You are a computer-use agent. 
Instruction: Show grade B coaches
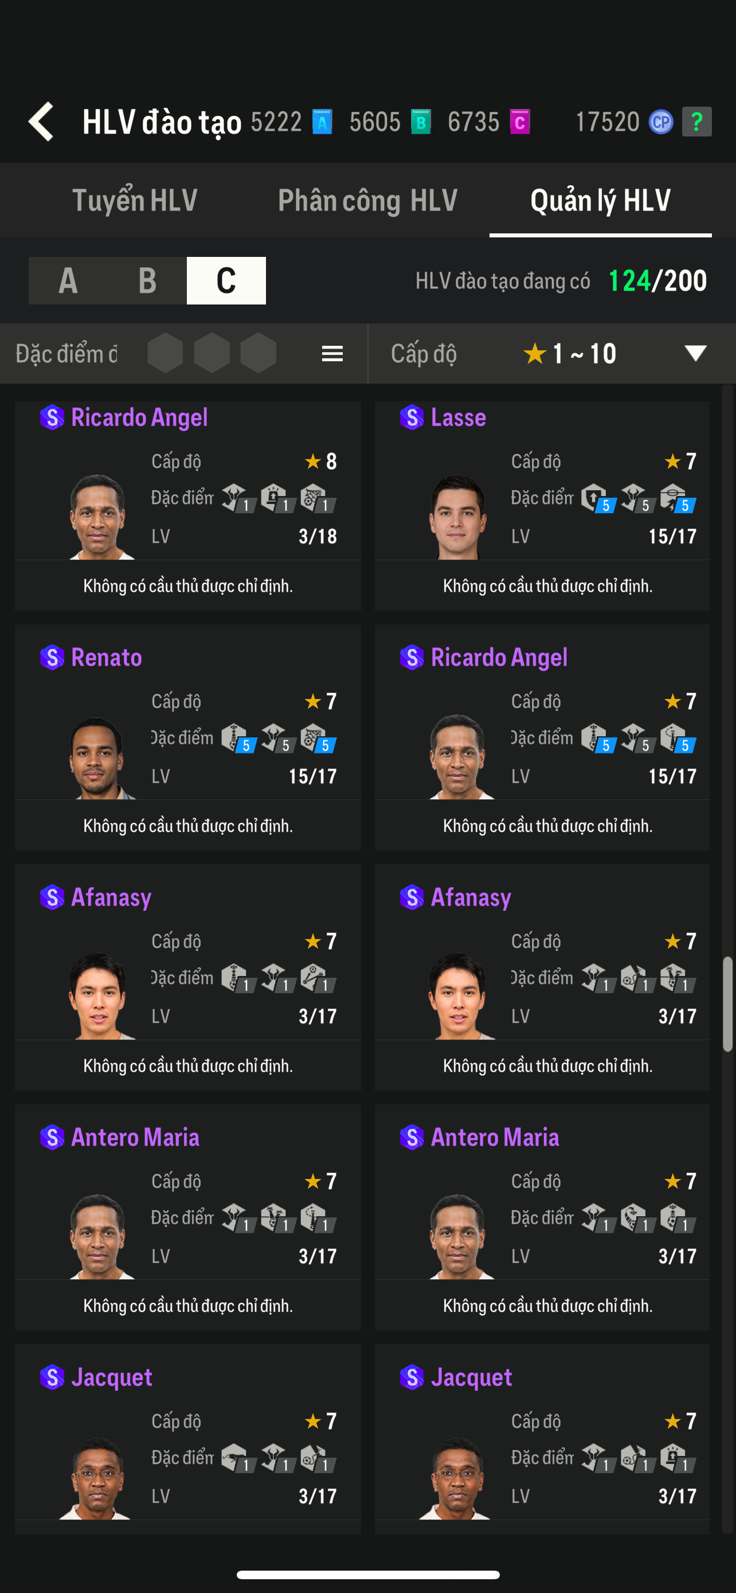[x=147, y=281]
